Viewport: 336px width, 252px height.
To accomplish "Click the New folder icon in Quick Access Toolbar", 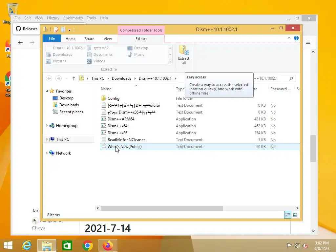I will [63, 29].
